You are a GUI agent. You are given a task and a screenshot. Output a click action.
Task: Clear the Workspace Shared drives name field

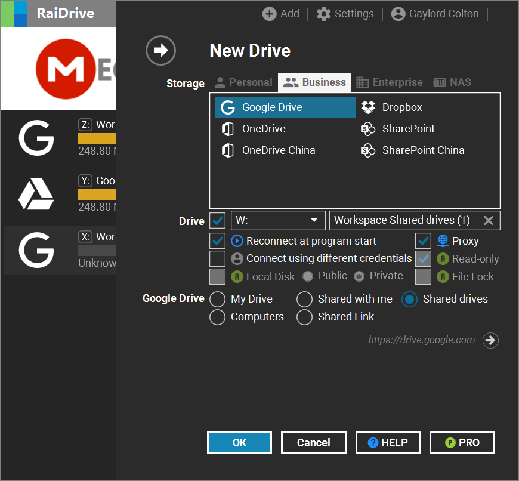coord(489,220)
